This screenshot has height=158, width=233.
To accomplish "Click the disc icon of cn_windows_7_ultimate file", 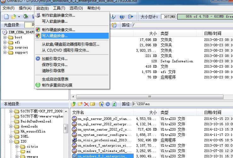I will tap(74, 151).
